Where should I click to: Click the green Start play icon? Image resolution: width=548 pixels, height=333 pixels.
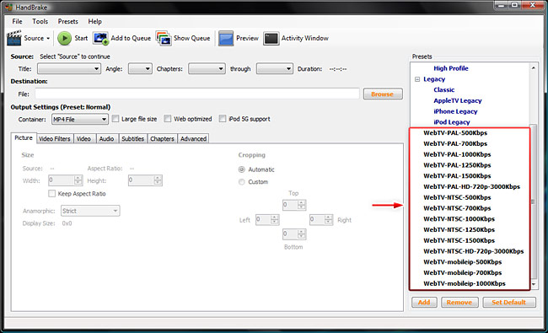point(64,38)
